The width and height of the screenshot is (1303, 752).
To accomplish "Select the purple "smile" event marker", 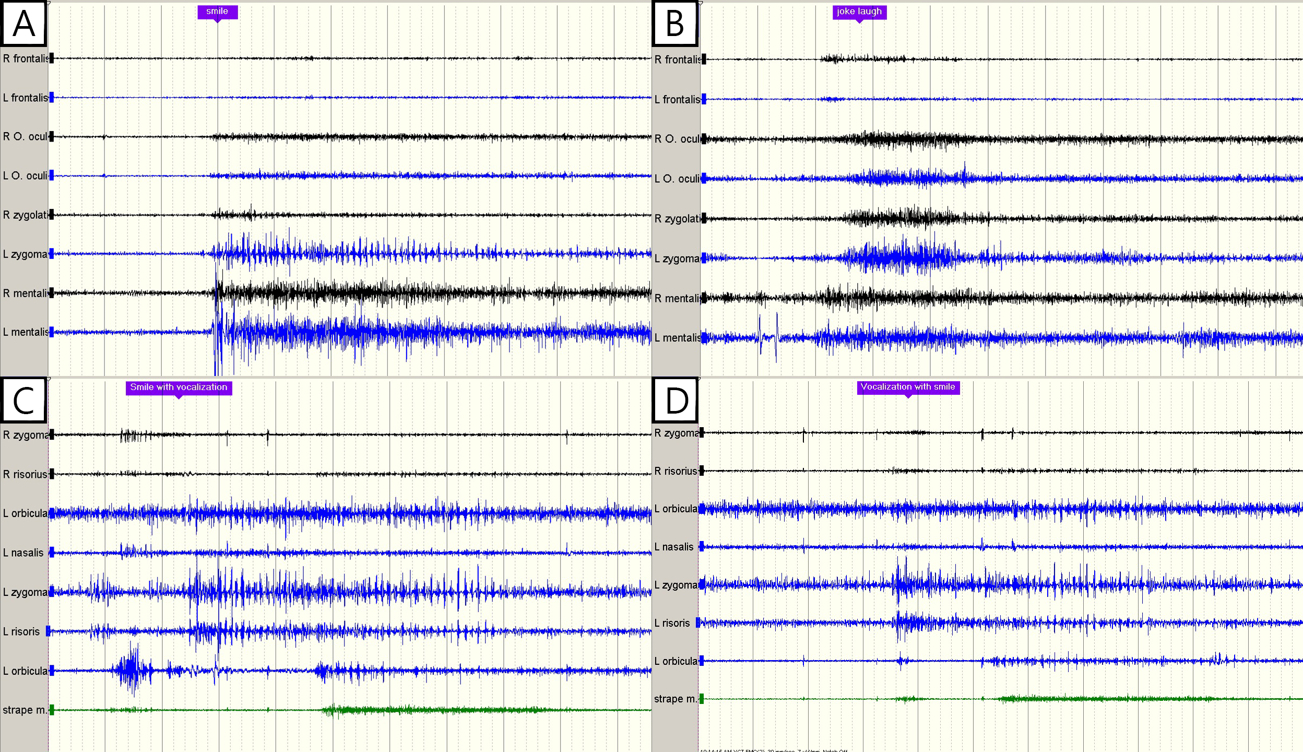I will click(218, 13).
